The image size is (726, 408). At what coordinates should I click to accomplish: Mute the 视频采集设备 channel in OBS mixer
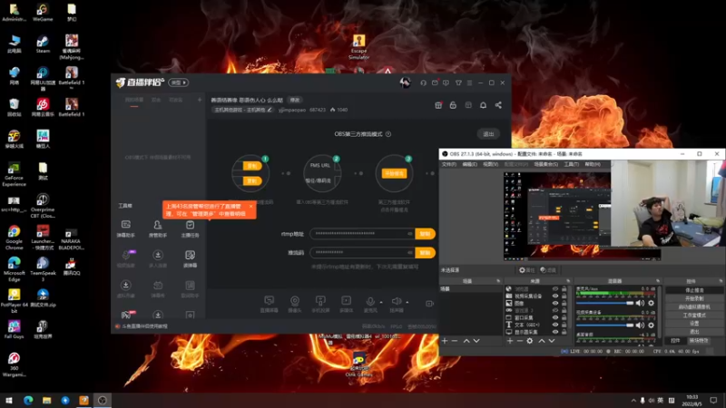point(640,325)
